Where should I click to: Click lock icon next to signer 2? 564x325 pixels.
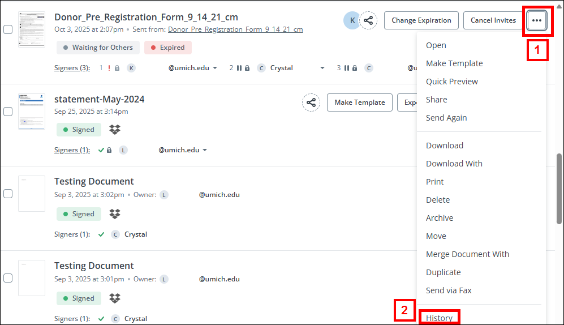[x=247, y=68]
